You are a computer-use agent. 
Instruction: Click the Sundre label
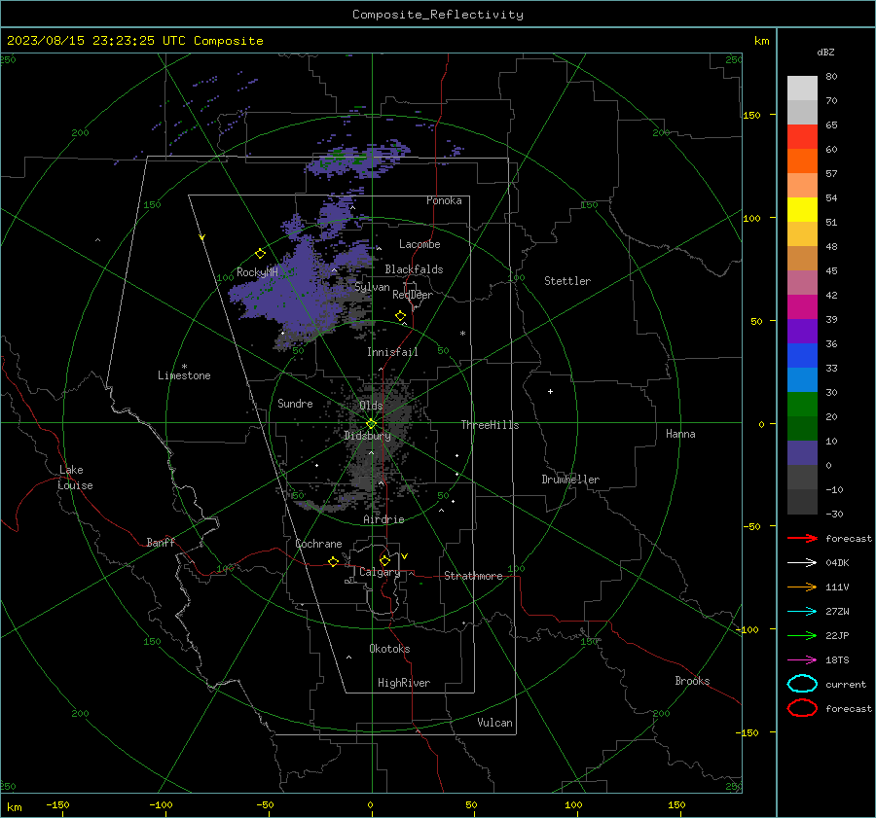(x=295, y=403)
